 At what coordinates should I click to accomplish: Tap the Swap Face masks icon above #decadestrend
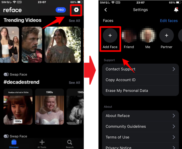pos(6,74)
